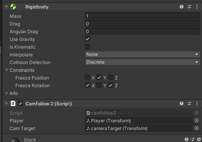Enable the Is Kinematic checkbox
202x142 pixels.
click(x=88, y=47)
